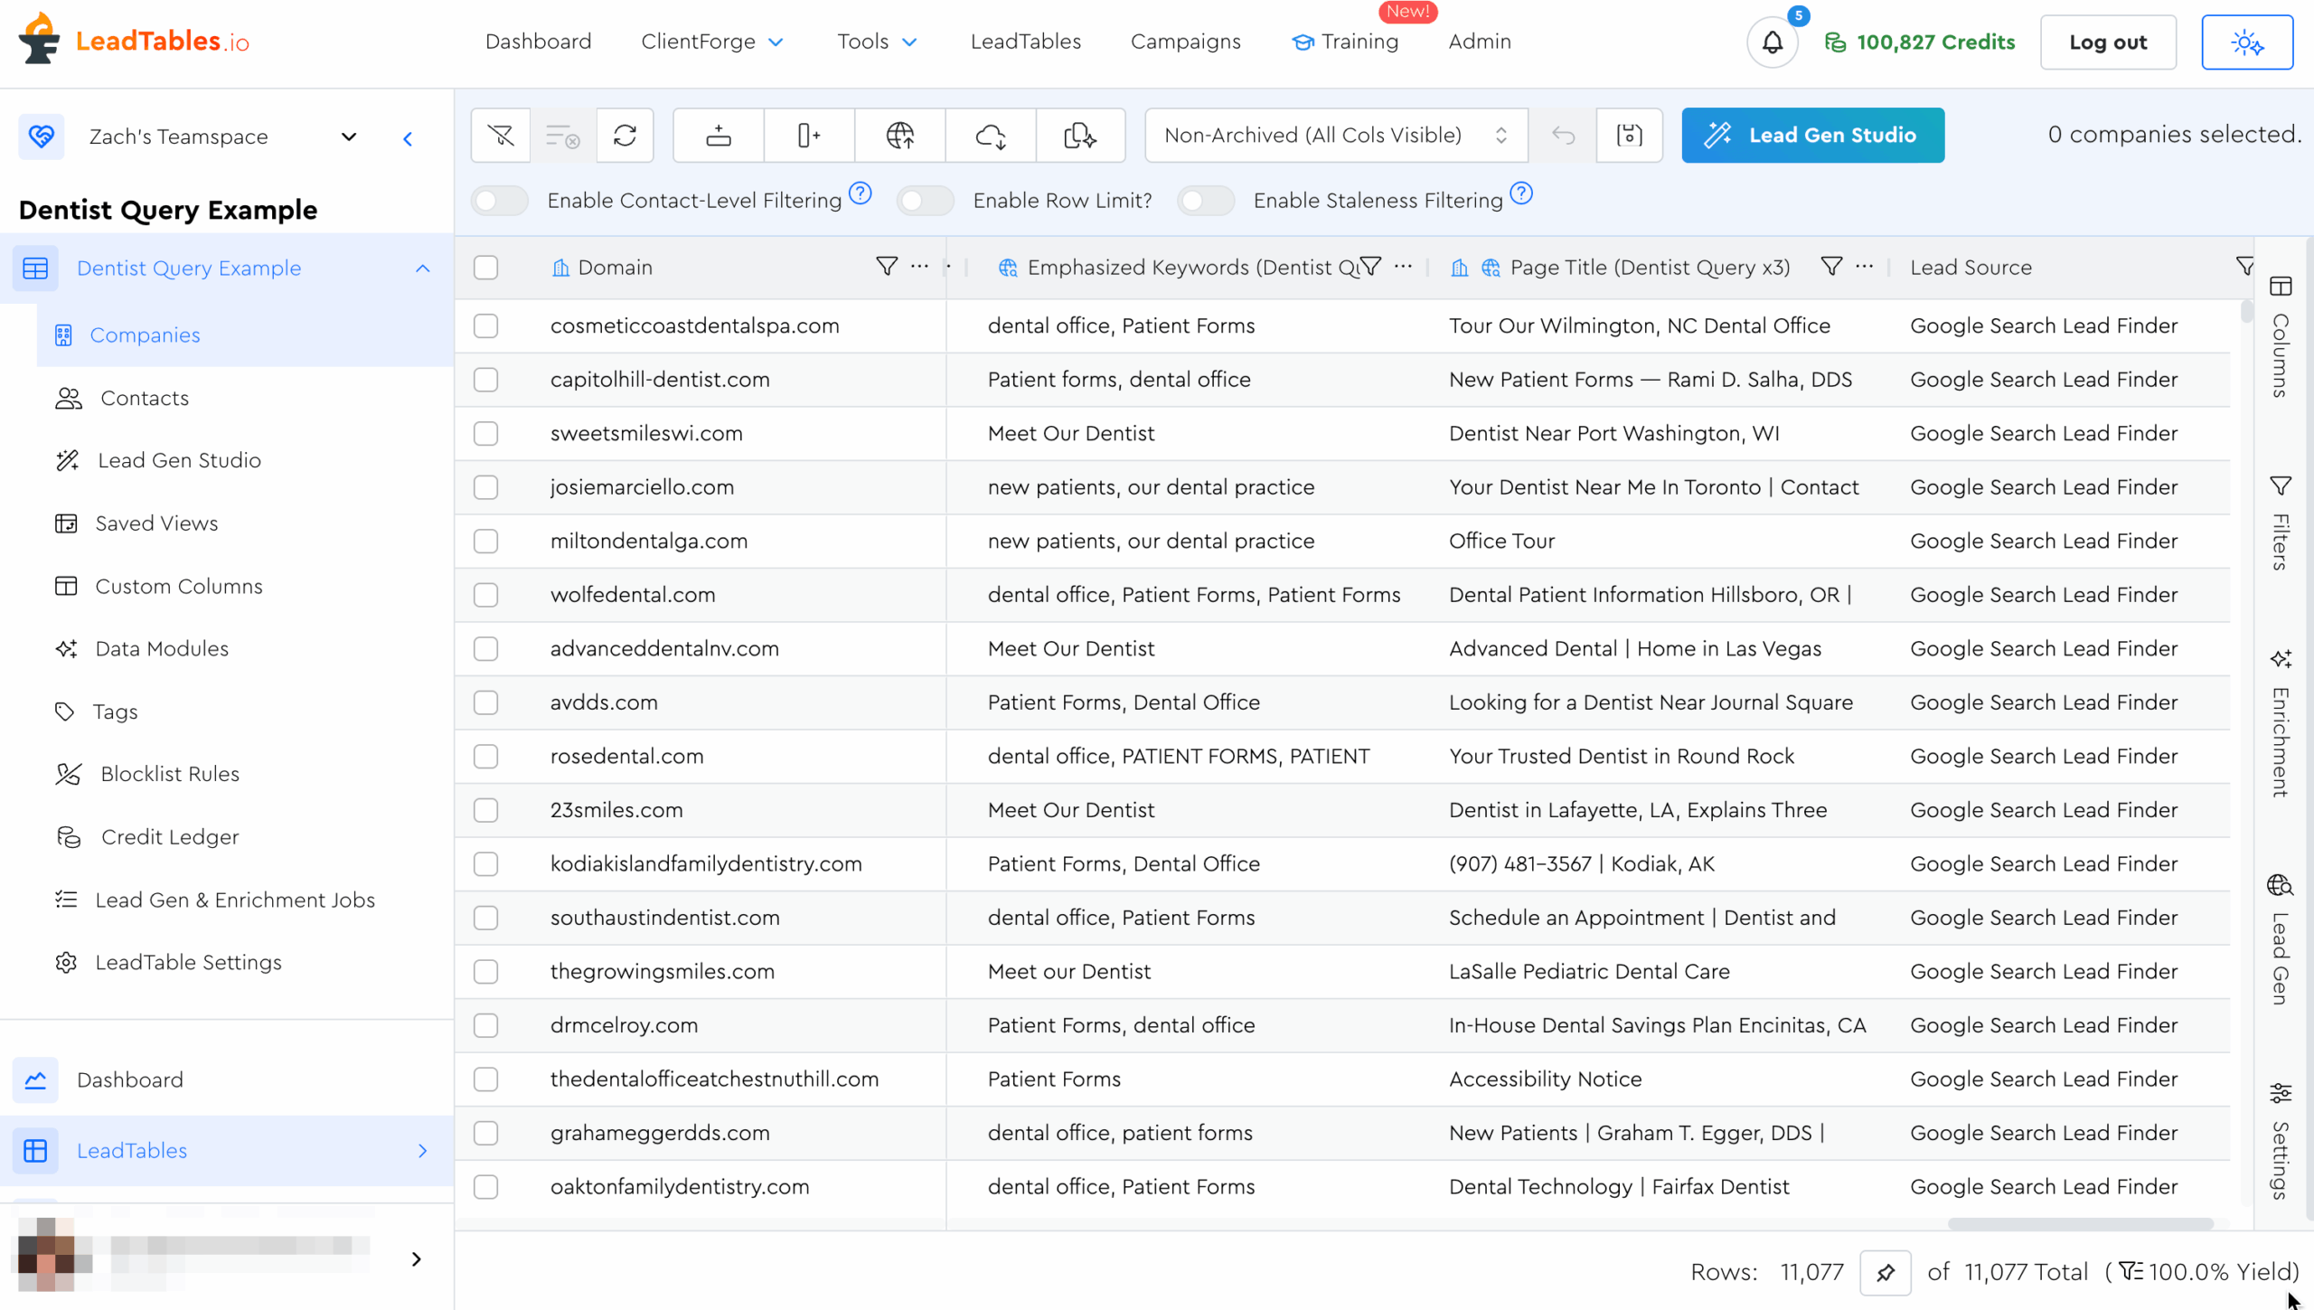Click the cloud download export icon
Screen dimensions: 2314x1310
[x=991, y=136]
